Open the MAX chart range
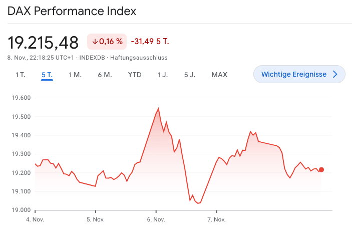This screenshot has width=352, height=228. [x=219, y=75]
